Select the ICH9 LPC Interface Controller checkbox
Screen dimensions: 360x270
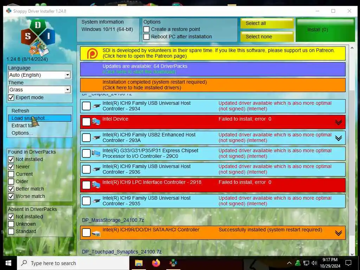pyautogui.click(x=86, y=185)
